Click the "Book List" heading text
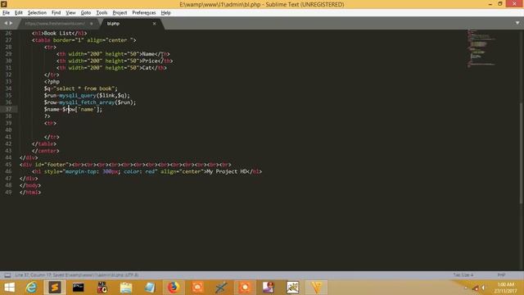This screenshot has width=524, height=295. 58,33
